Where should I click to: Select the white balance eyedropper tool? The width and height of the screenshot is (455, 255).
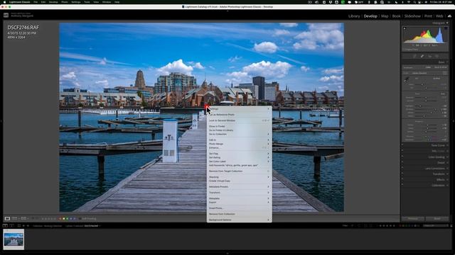[x=406, y=79]
